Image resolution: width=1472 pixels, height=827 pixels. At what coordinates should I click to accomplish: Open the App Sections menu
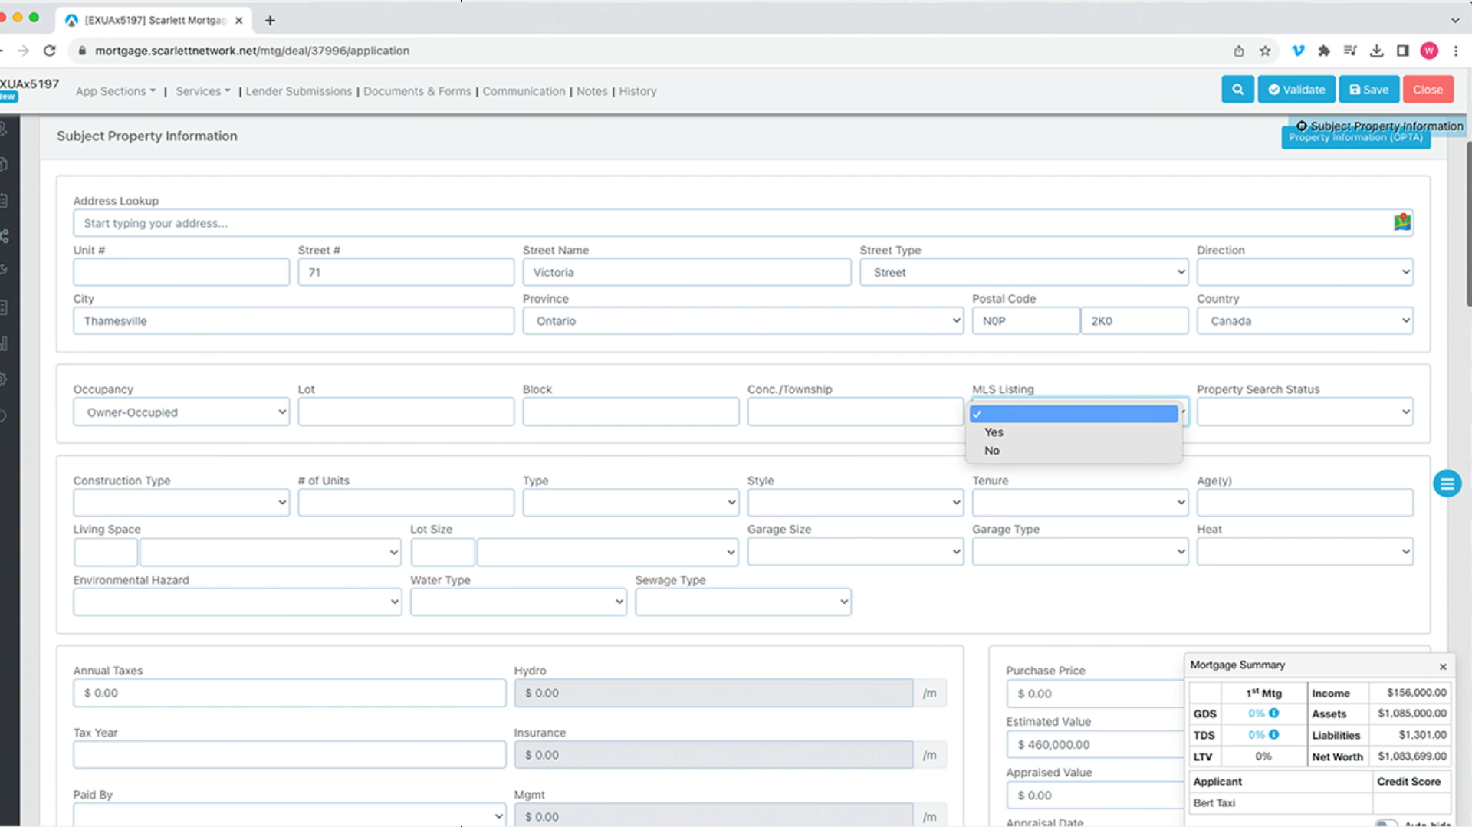coord(115,91)
